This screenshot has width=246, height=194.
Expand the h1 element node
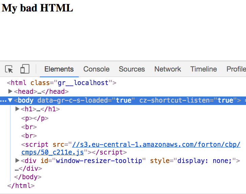point(17,109)
